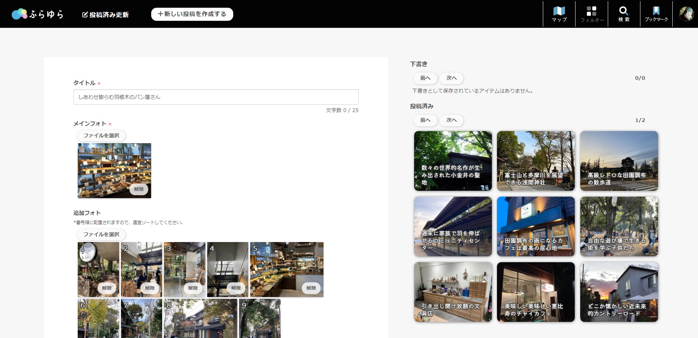
Task: Remove additional photo 1 with 解除
Action: (107, 288)
